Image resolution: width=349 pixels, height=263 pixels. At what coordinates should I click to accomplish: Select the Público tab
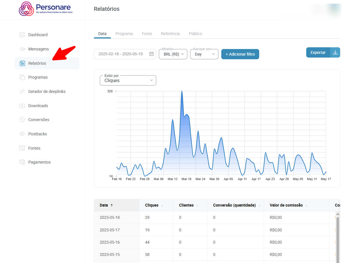pyautogui.click(x=195, y=34)
